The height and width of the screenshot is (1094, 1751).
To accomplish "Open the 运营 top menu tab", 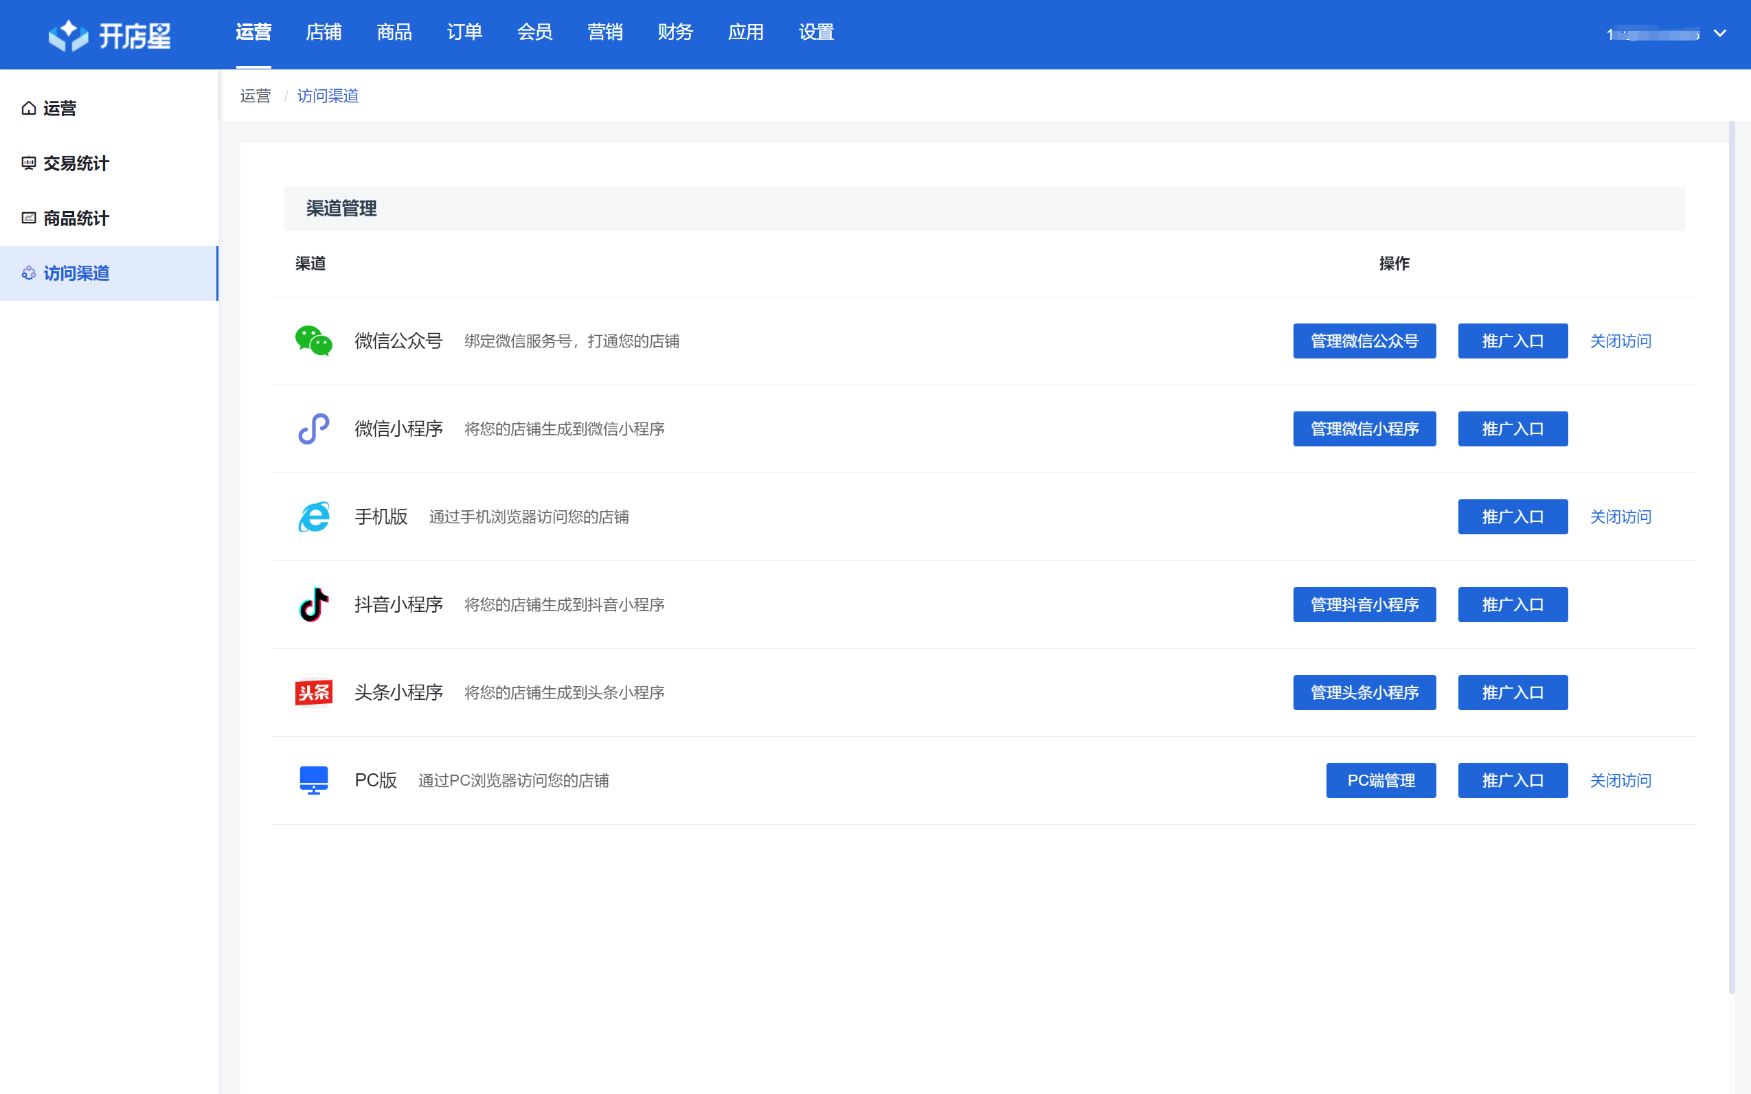I will click(253, 32).
